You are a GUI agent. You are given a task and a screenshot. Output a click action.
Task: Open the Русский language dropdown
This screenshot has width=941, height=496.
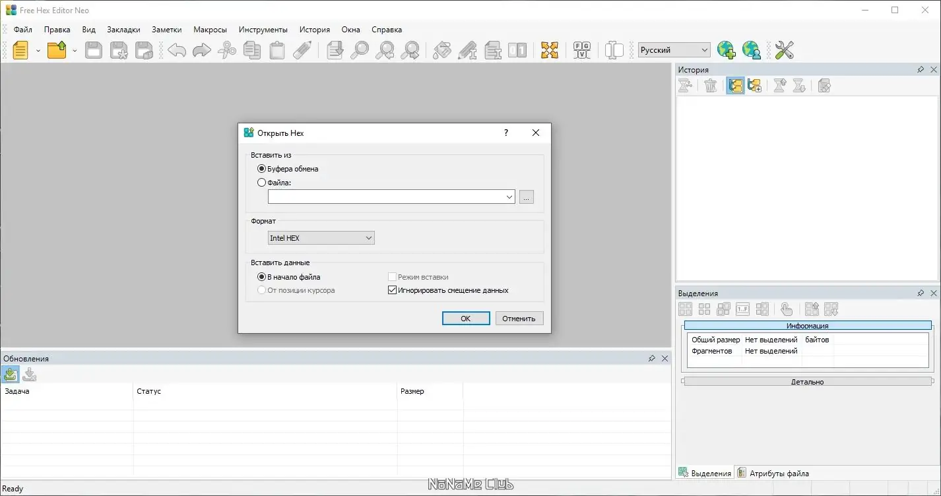(x=674, y=50)
